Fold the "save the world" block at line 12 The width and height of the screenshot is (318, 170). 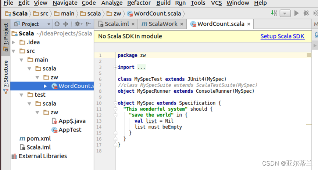(115, 115)
